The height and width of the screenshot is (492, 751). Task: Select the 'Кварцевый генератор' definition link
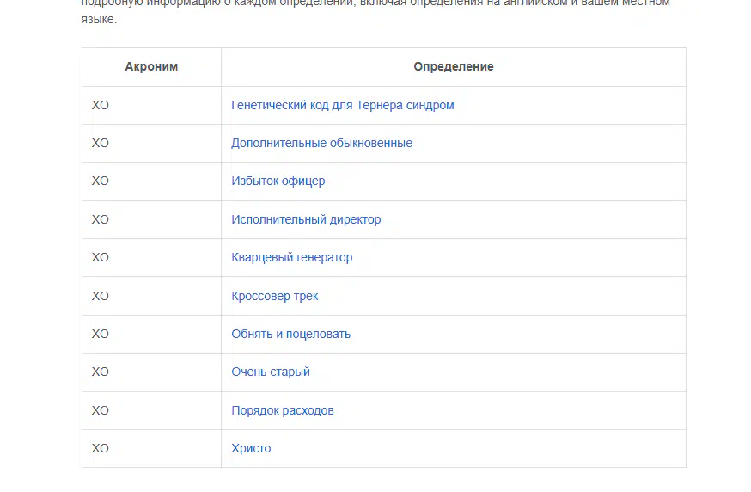tap(291, 257)
